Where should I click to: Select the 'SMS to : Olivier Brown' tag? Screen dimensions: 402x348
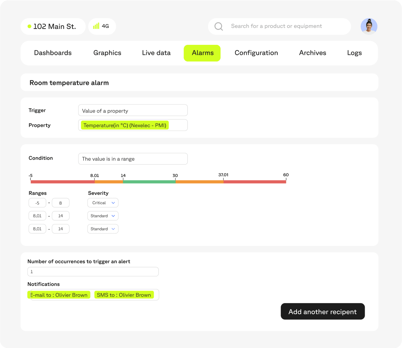[x=124, y=295]
